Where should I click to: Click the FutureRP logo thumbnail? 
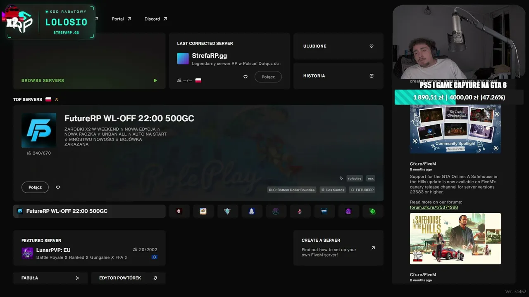tap(39, 130)
